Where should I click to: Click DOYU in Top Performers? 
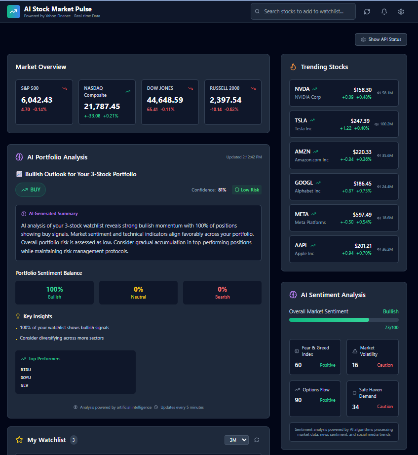26,378
